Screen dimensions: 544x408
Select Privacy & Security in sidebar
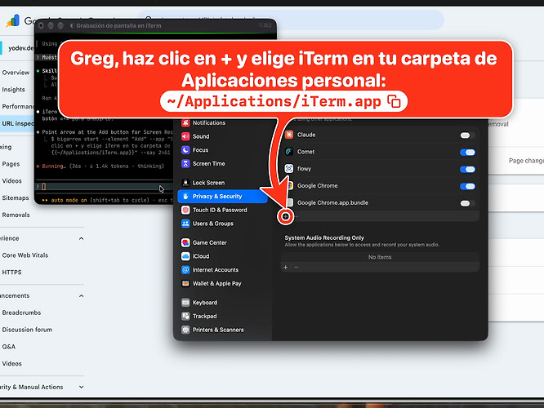222,196
